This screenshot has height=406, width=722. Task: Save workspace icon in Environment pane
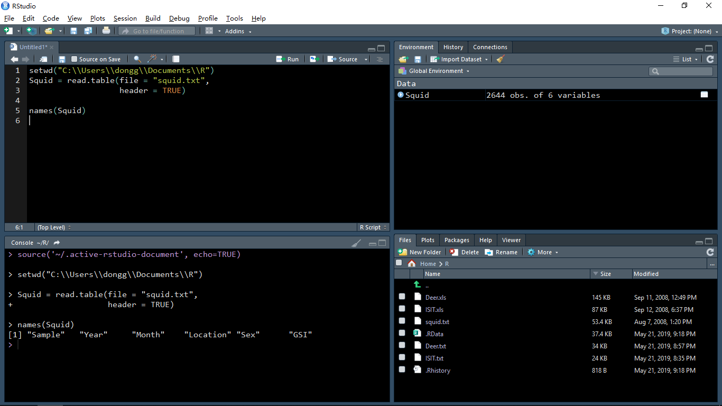[418, 59]
